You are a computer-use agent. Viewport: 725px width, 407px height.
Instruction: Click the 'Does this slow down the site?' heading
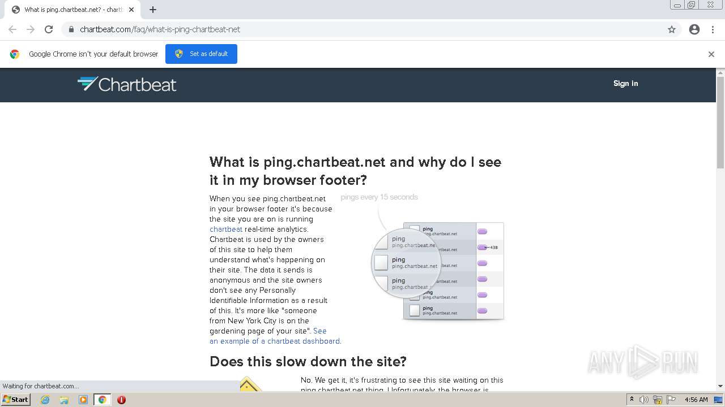tap(308, 361)
